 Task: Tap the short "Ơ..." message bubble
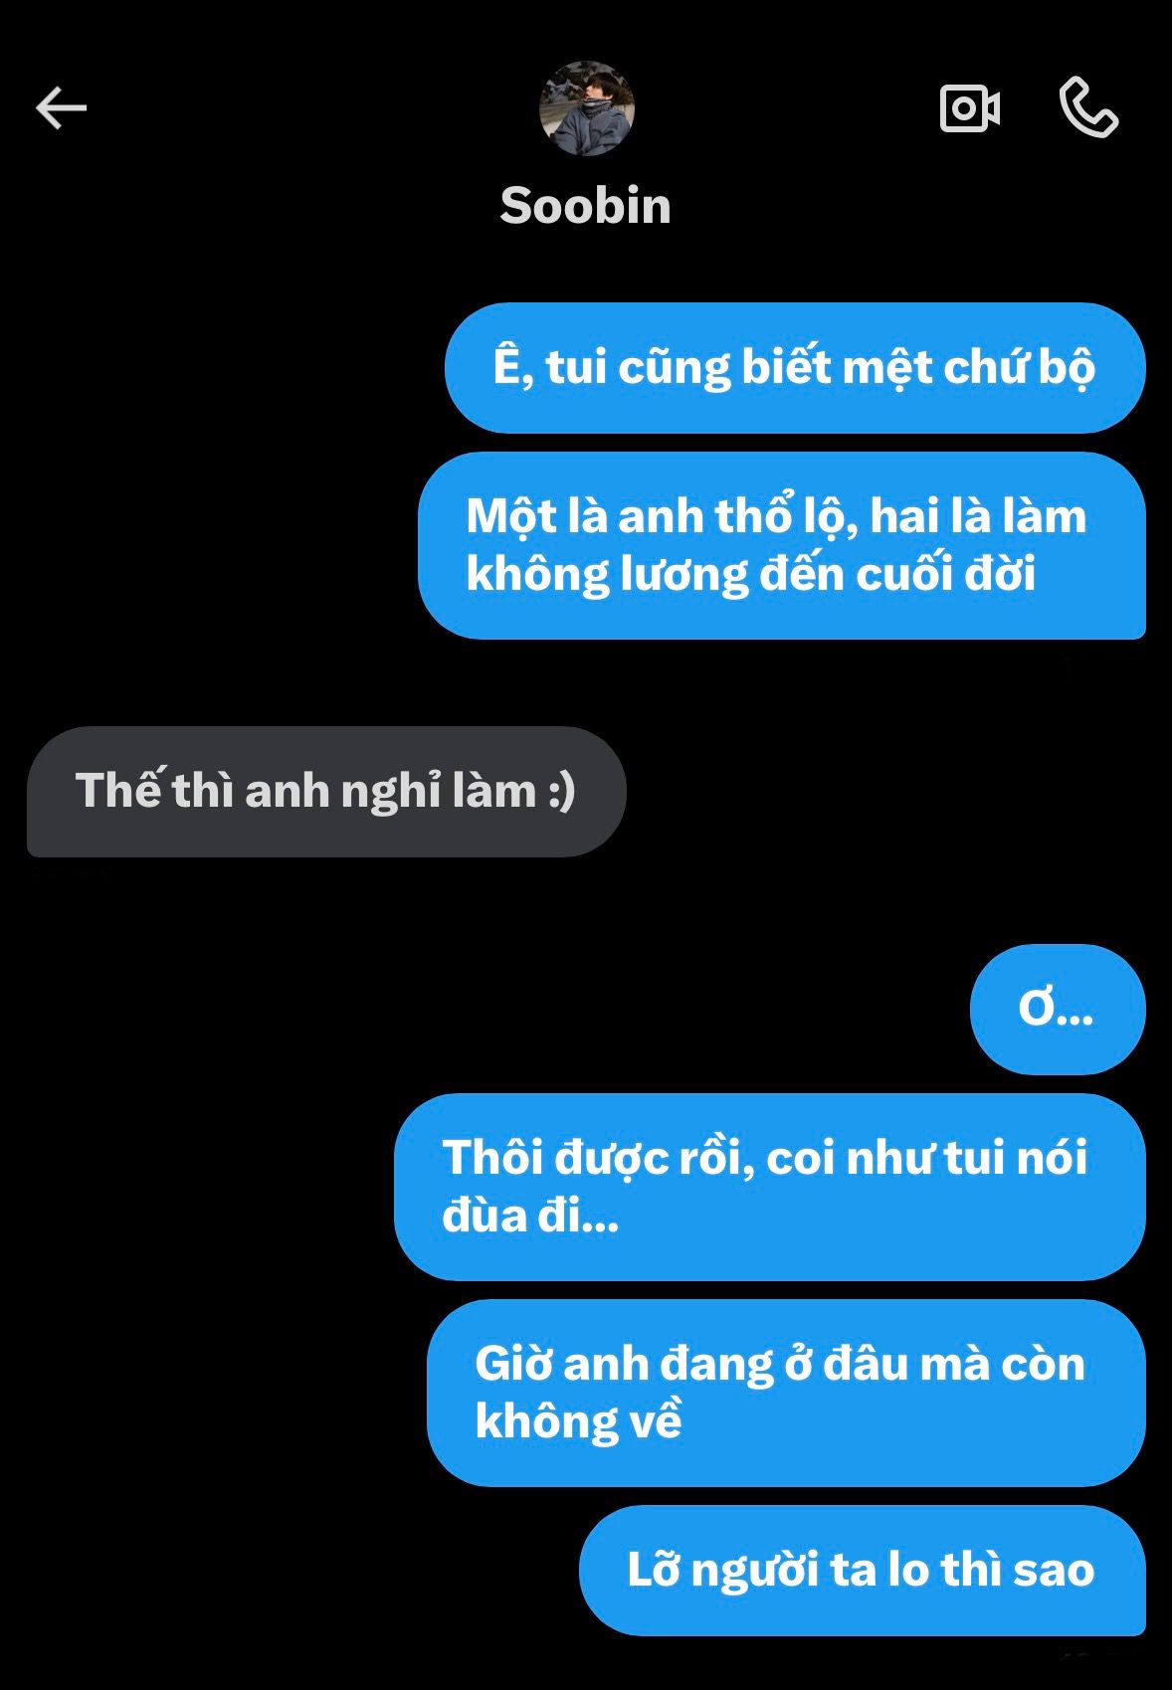click(x=1058, y=1009)
